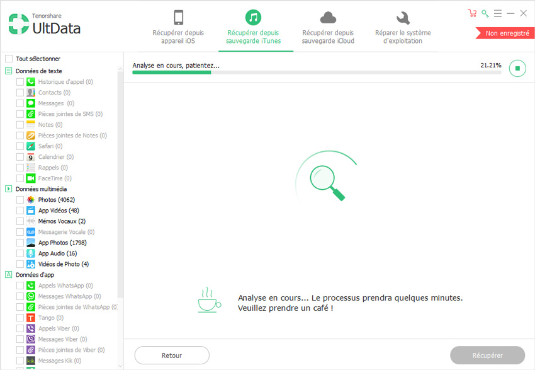
Task: Collapse the Données multimédia group
Action: point(9,189)
